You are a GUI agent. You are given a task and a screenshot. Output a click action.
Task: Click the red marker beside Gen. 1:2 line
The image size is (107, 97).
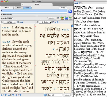click(x=35, y=41)
